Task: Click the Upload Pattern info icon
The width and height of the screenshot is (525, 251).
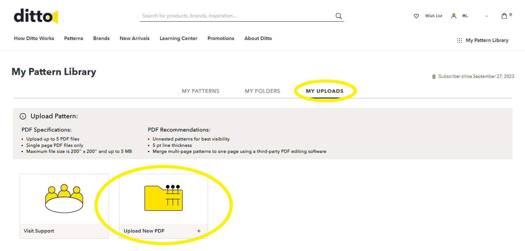Action: pos(23,116)
